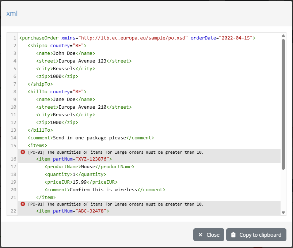Click billTo country="BE" line

[x=57, y=92]
